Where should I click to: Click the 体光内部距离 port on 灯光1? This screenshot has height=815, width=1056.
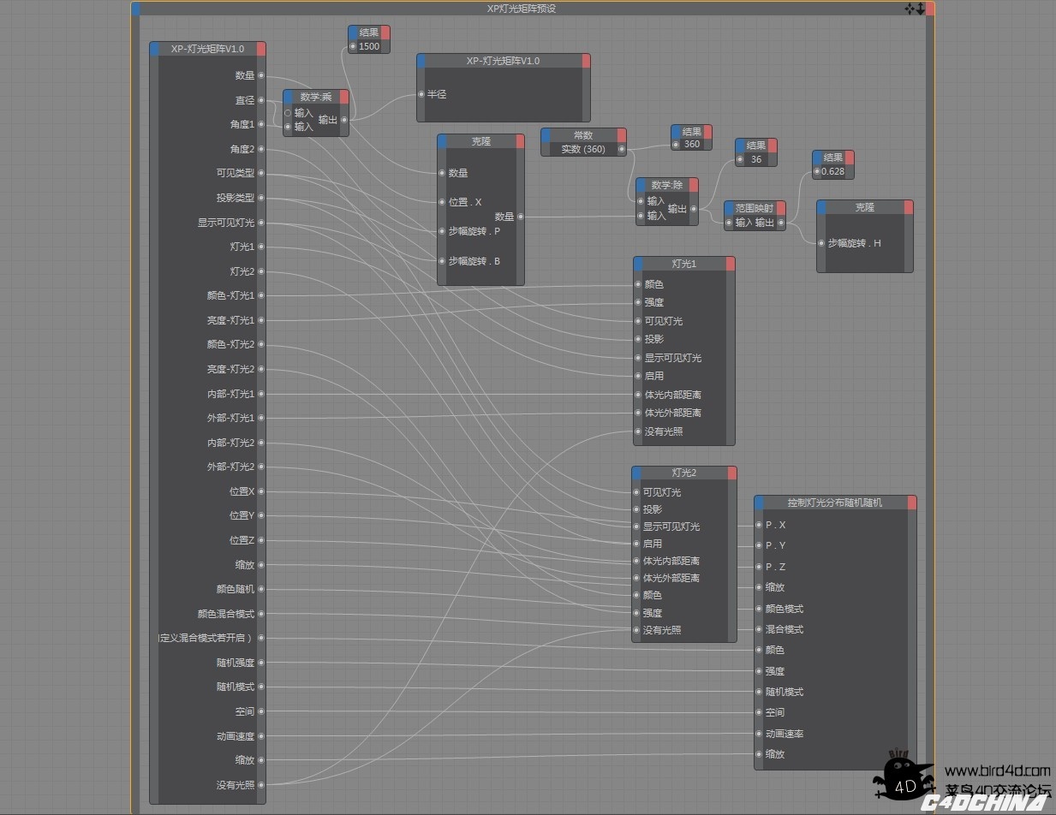pyautogui.click(x=638, y=395)
